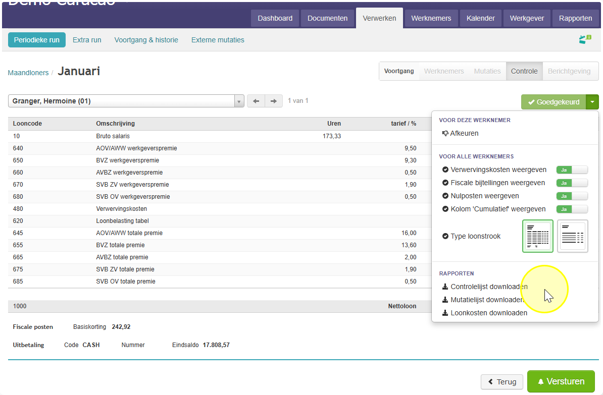Image resolution: width=603 pixels, height=395 pixels.
Task: Go to next employee arrow
Action: 273,101
